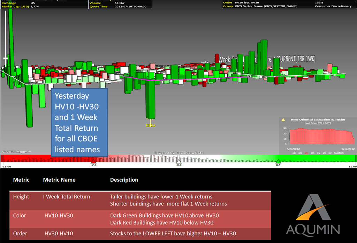Click the Powered by Bloomberg Data label
The height and width of the screenshot is (243, 357).
coord(179,153)
